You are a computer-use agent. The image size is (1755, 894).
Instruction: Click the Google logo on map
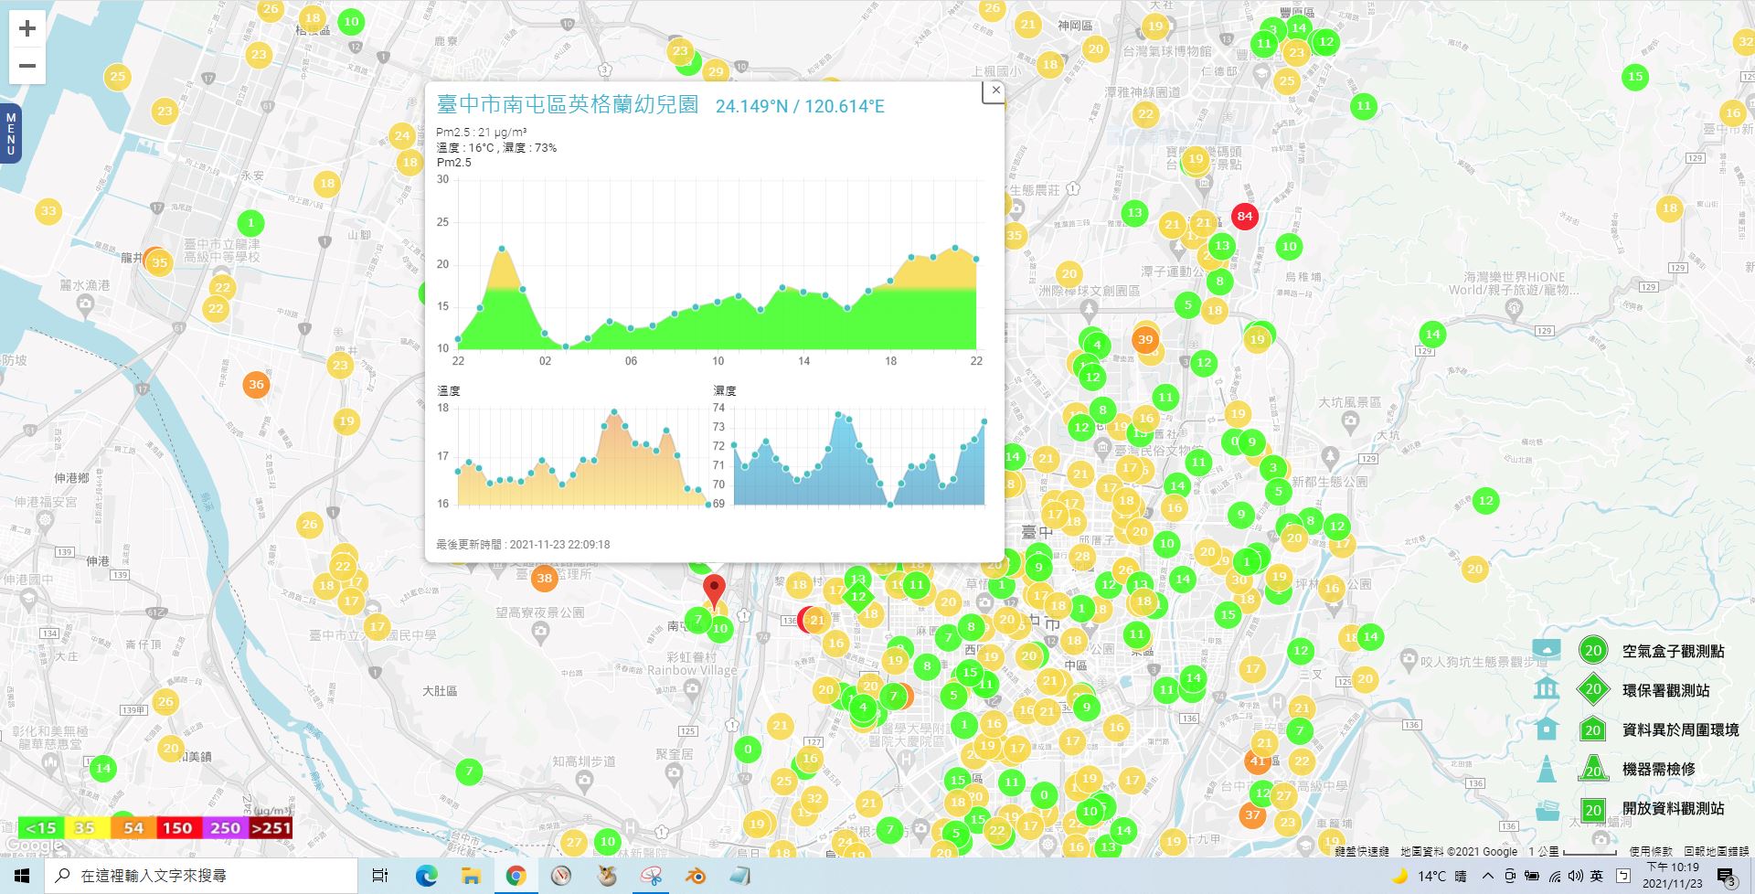33,846
